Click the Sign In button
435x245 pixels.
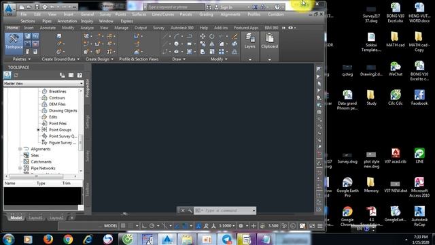point(226,7)
